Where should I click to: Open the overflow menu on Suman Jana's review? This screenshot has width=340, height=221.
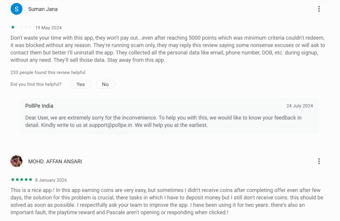coord(319,9)
